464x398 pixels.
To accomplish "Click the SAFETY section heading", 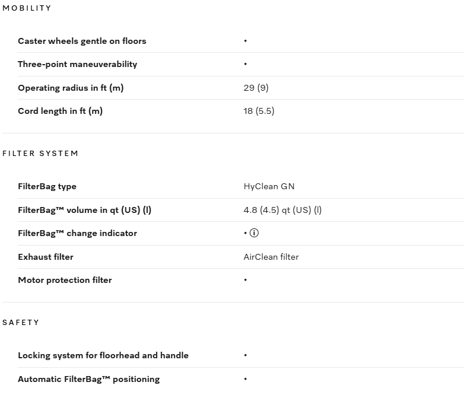I will 21,323.
